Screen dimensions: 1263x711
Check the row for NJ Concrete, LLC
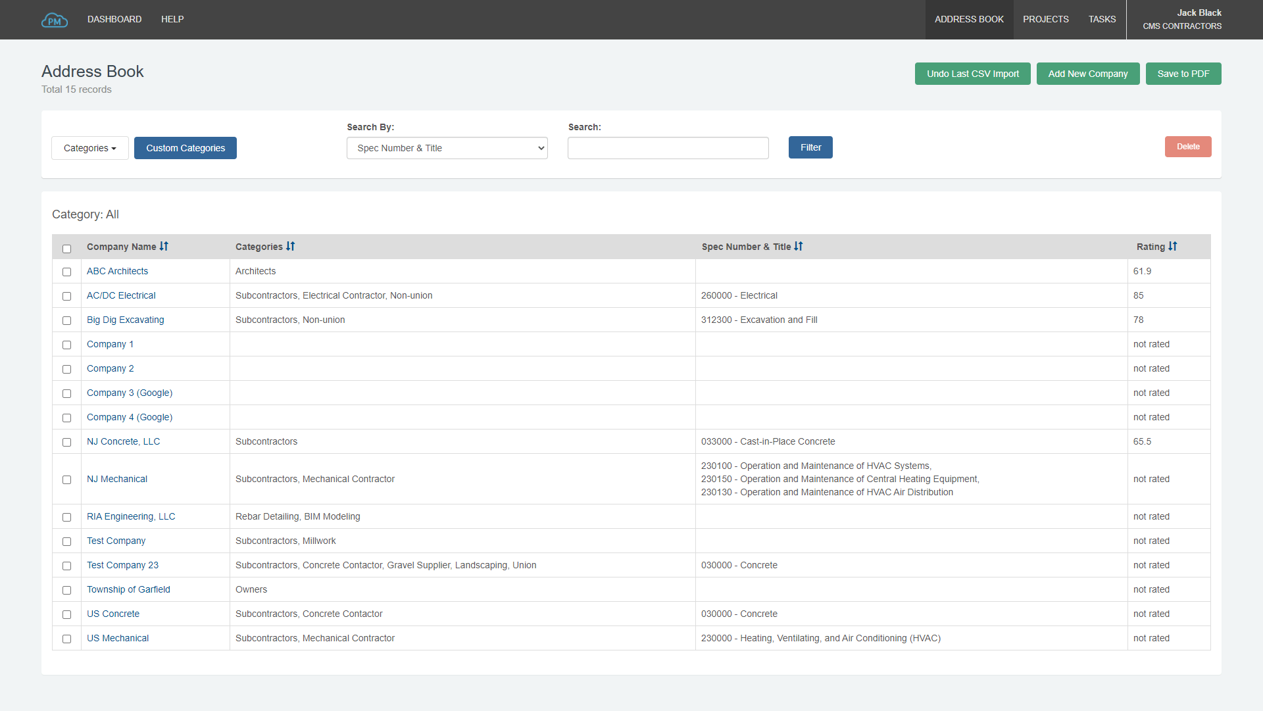[66, 442]
